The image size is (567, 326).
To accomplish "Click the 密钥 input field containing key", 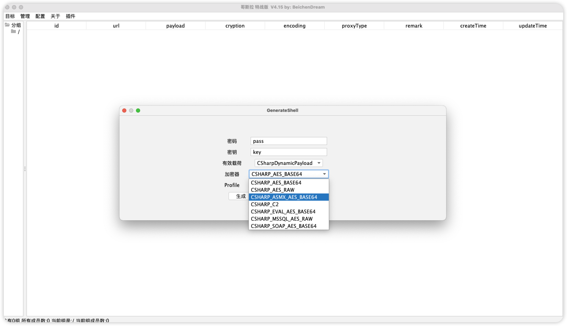I will [x=288, y=152].
